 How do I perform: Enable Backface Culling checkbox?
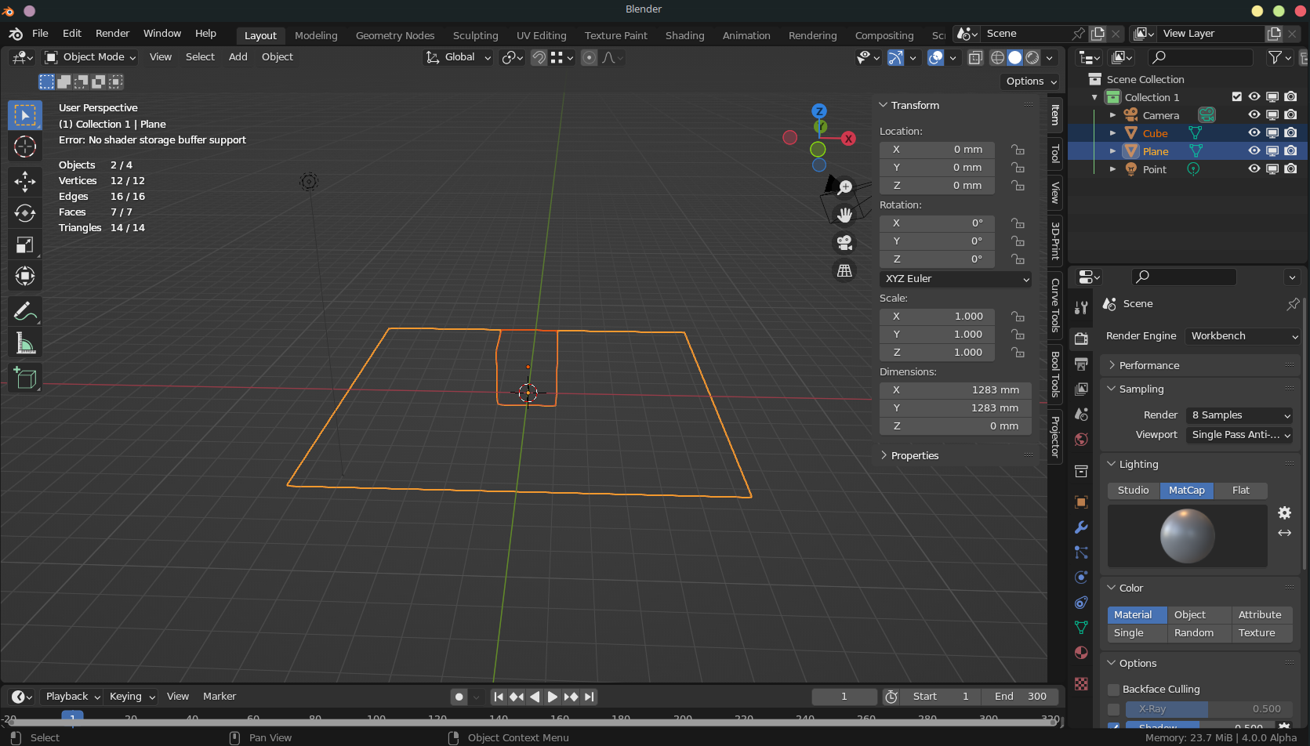pos(1113,690)
